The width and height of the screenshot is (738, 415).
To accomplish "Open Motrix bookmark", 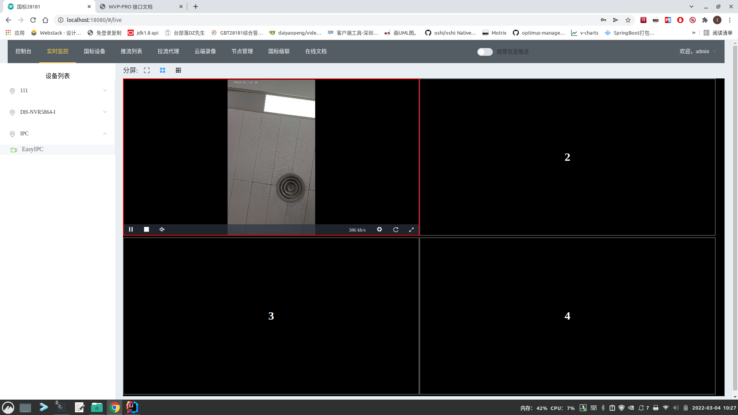I will pyautogui.click(x=494, y=33).
